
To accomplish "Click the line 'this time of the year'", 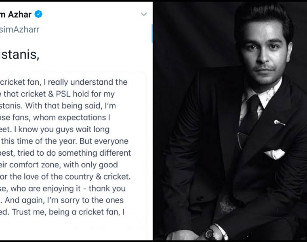I will coord(64,141).
